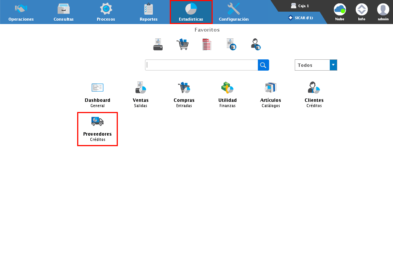
Task: Switch to the Operaciones menu
Action: coord(21,12)
